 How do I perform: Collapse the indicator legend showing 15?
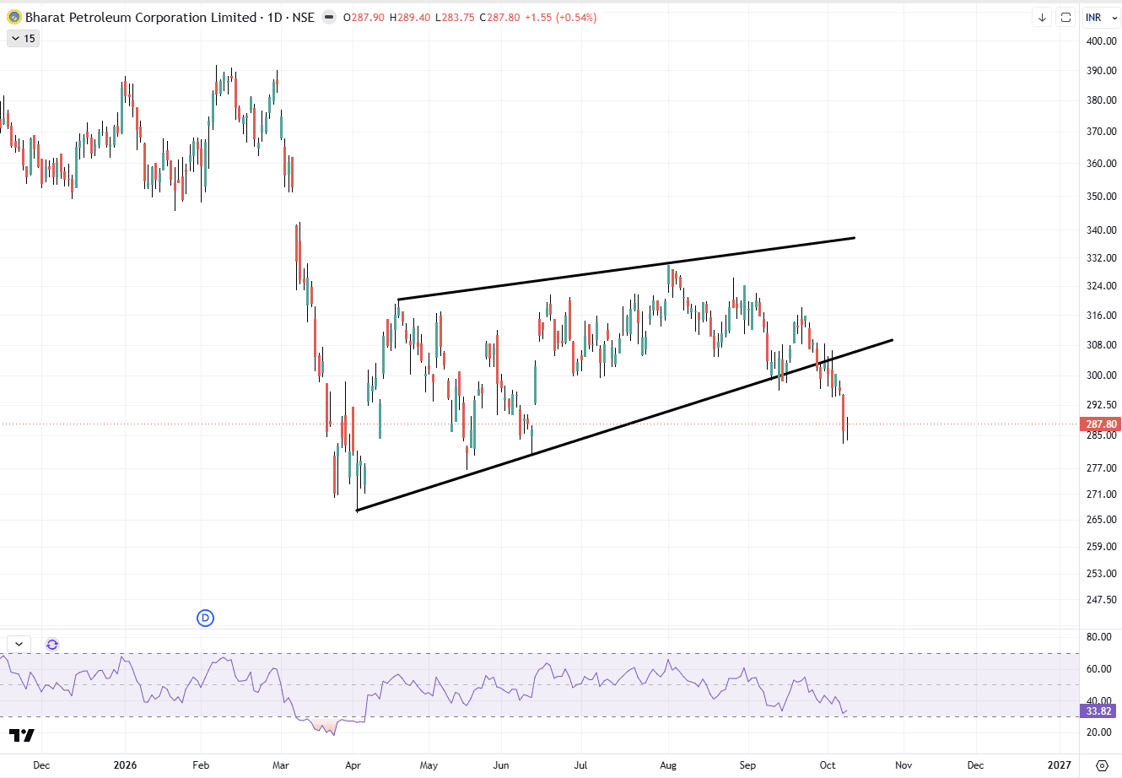(x=23, y=38)
